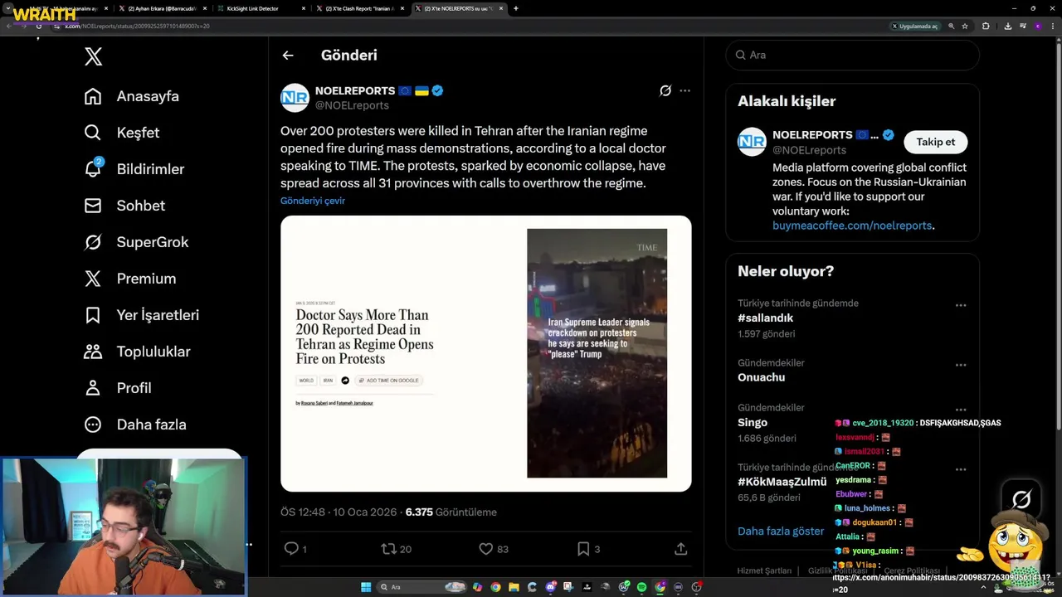
Task: Click Uygulamada aç button in address bar
Action: pyautogui.click(x=915, y=26)
